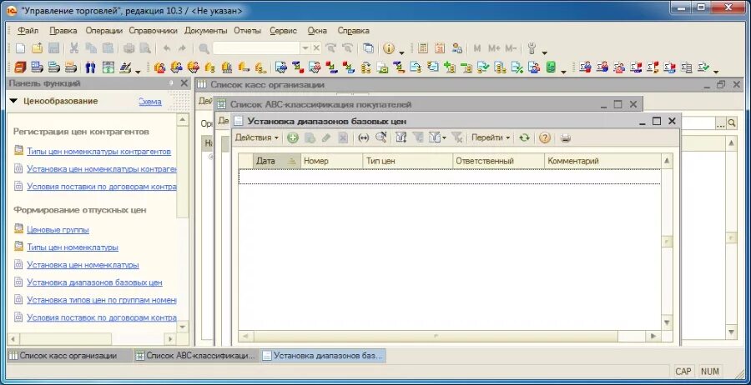Switch to Список ABC-классификация taskbar tab
The image size is (751, 385).
pos(195,356)
